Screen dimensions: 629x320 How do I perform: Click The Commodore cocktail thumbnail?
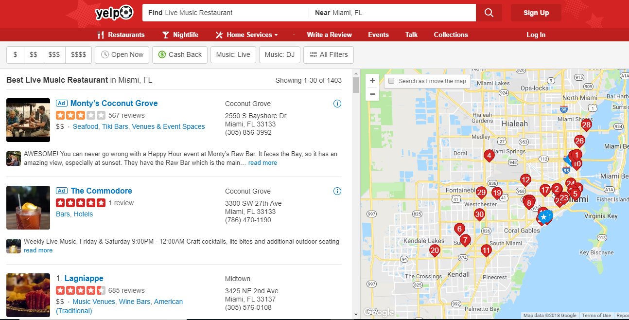coord(28,208)
